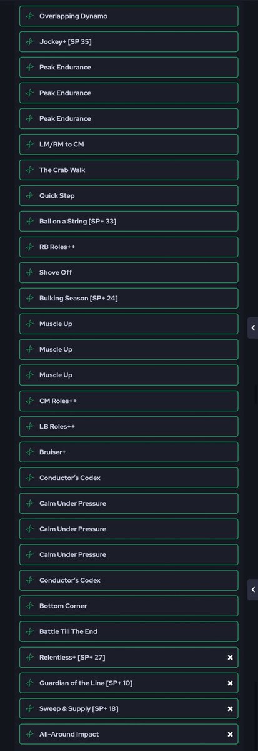The image size is (258, 751).
Task: Click the sparkle icon next to Bruiser+
Action: [29, 452]
